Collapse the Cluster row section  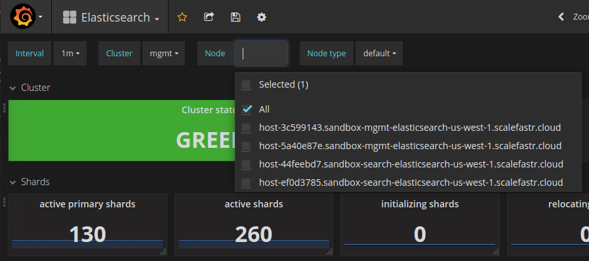point(12,88)
